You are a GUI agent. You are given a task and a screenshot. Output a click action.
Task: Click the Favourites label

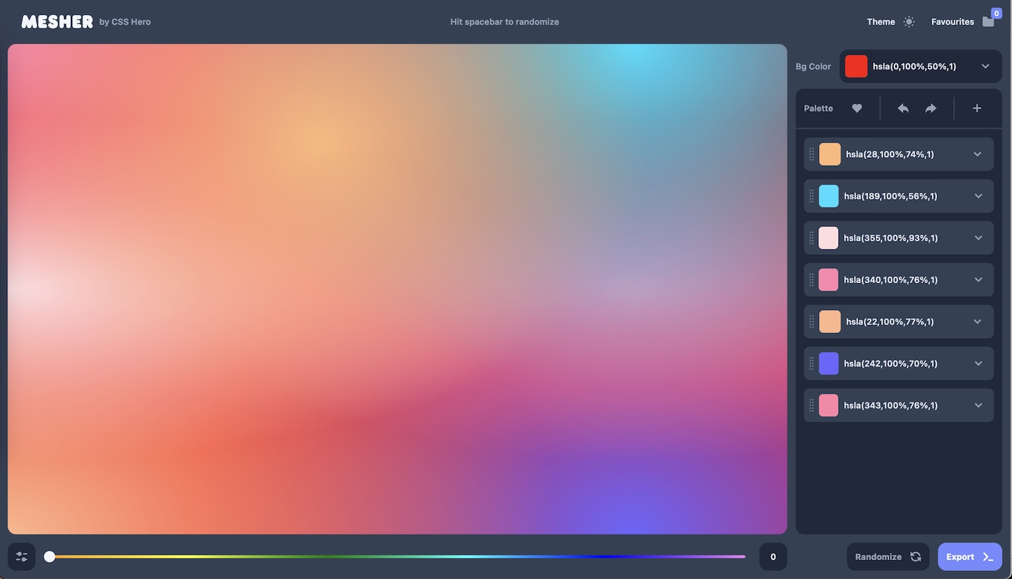pyautogui.click(x=953, y=22)
